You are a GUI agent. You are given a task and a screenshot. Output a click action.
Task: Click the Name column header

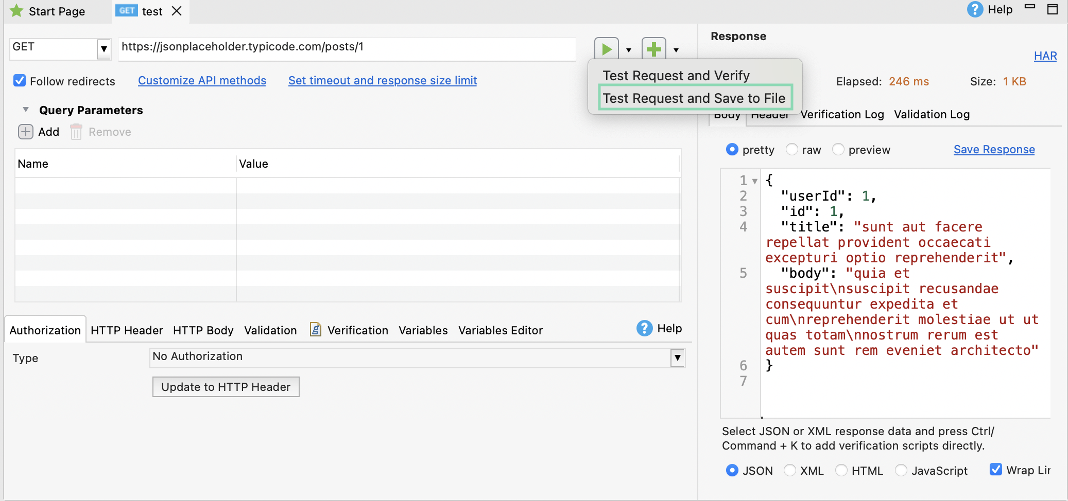point(126,164)
